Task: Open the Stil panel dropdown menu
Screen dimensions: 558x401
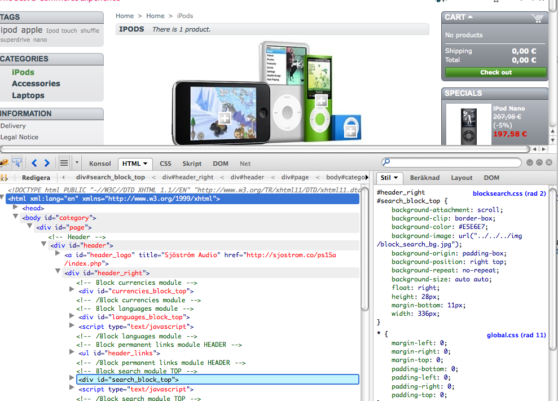Action: click(x=389, y=178)
